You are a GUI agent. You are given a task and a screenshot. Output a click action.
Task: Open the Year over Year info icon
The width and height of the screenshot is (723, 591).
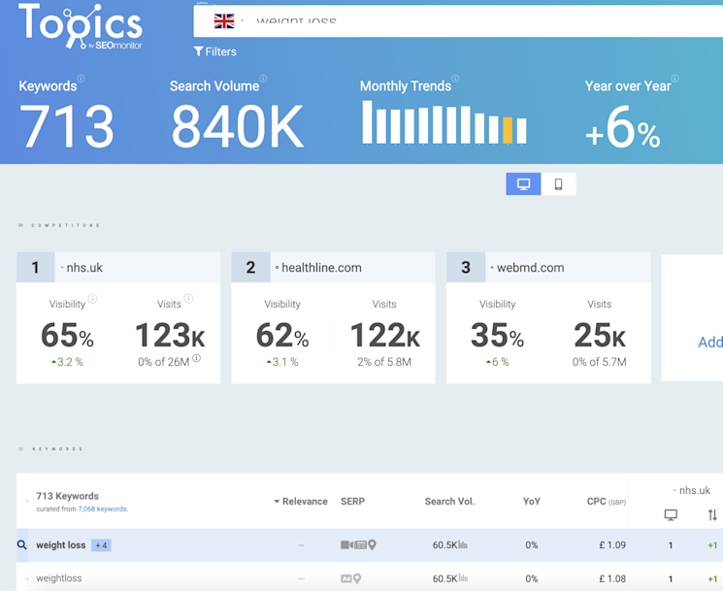pyautogui.click(x=674, y=79)
